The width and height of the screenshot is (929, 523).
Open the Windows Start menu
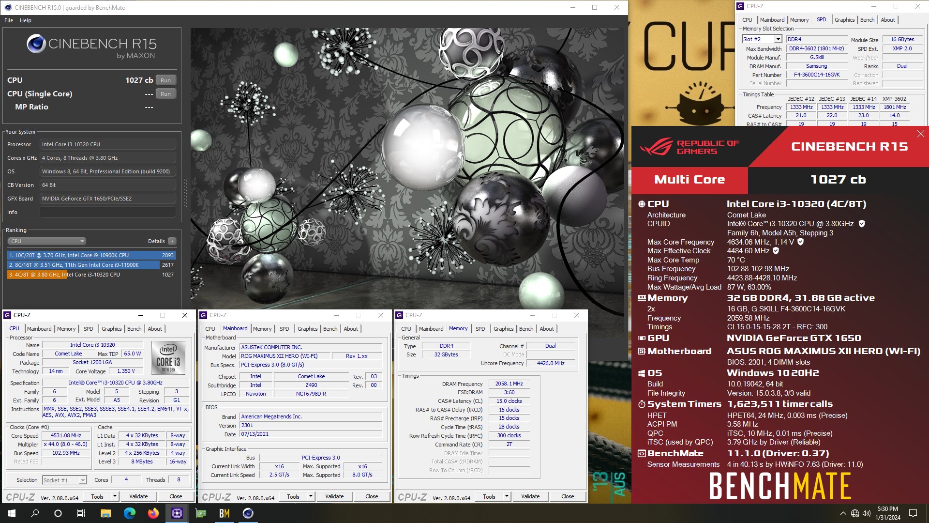click(12, 513)
